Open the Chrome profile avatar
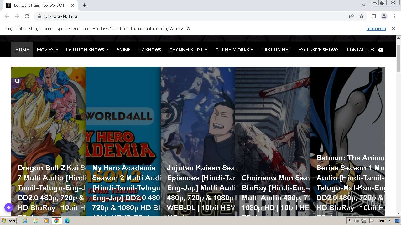 pyautogui.click(x=384, y=16)
